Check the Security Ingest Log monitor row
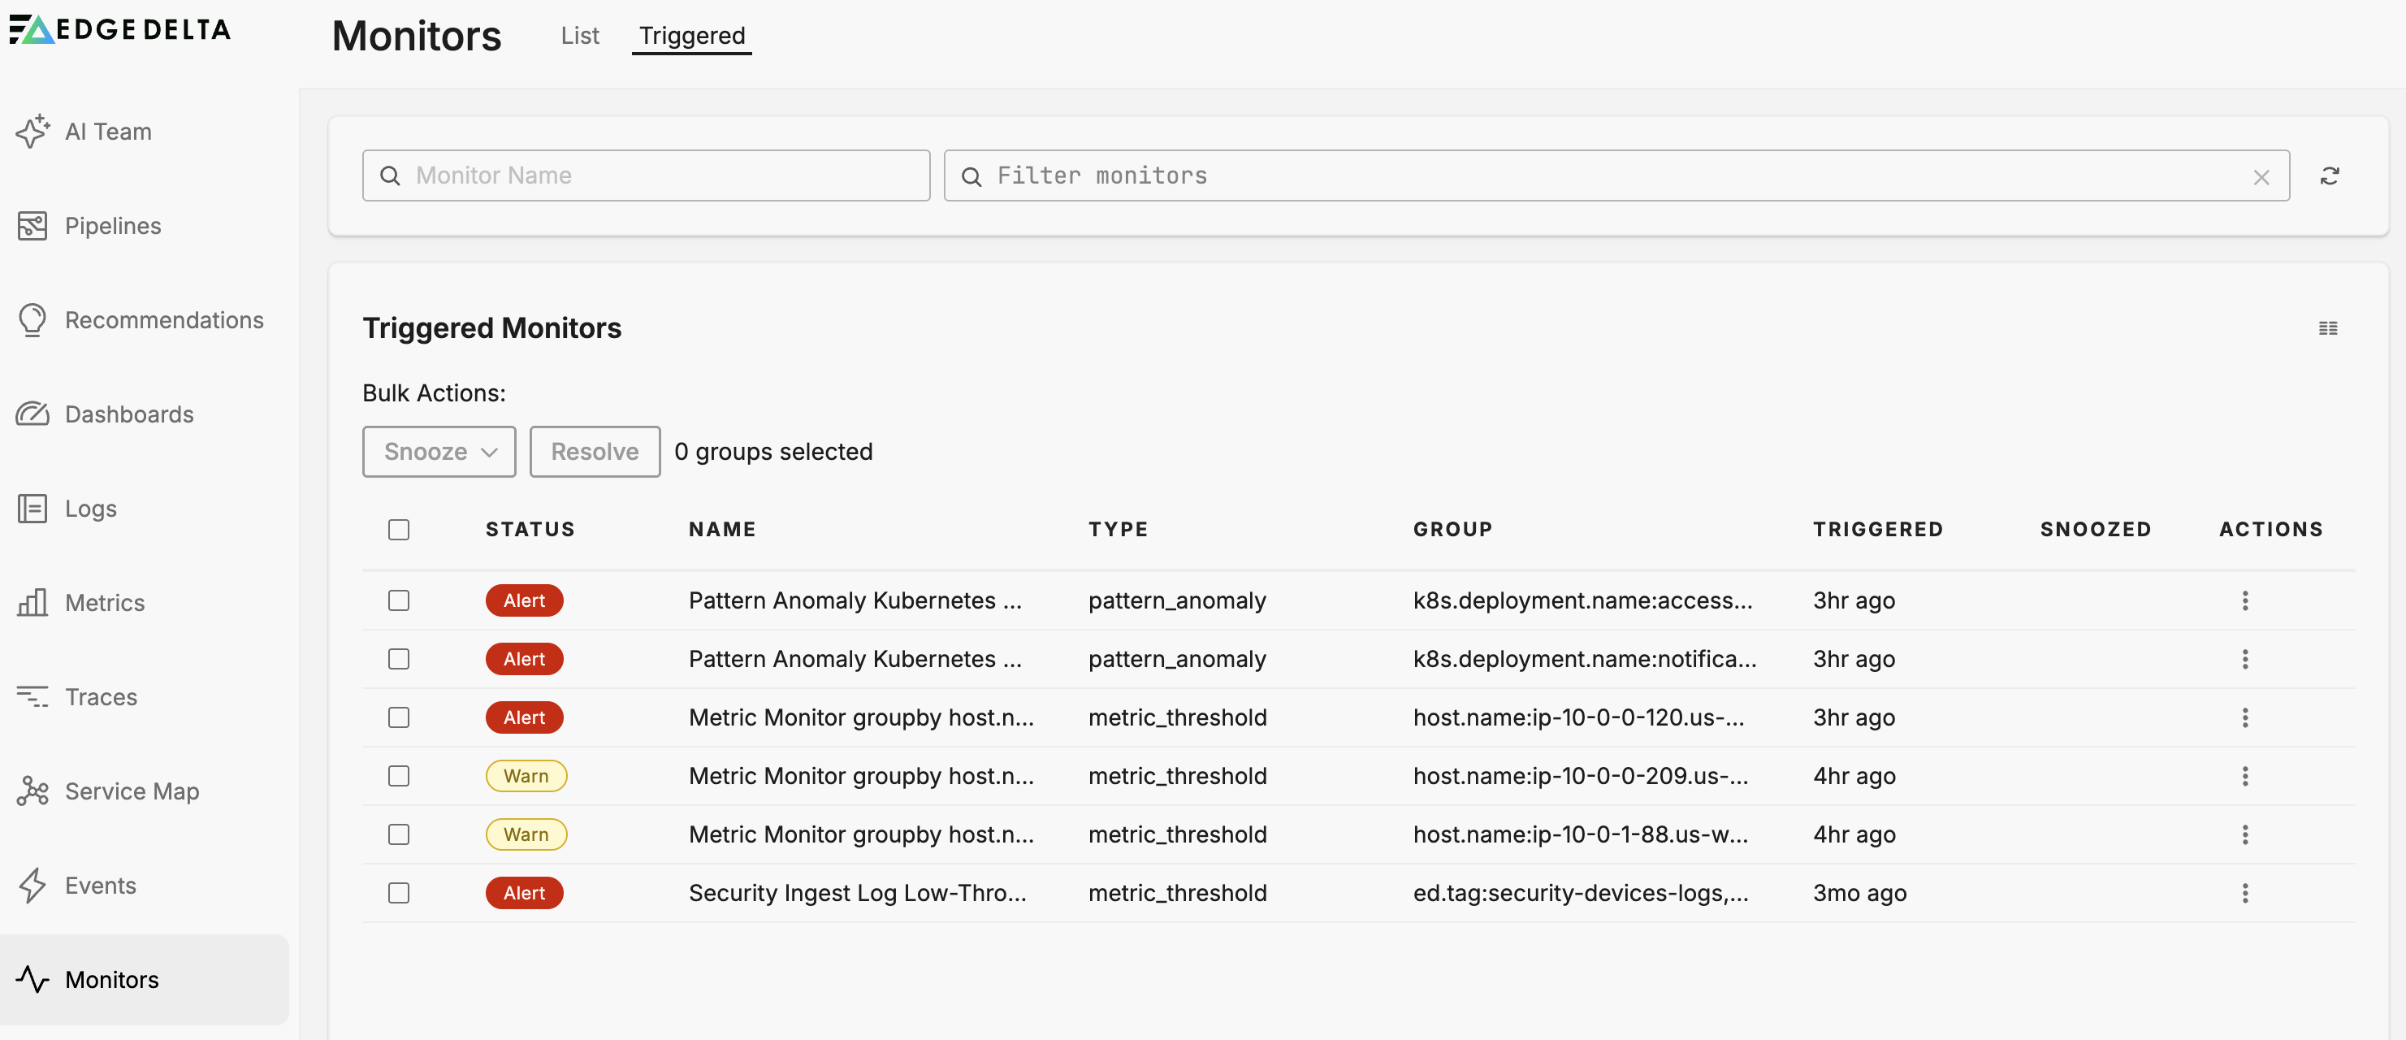 399,892
